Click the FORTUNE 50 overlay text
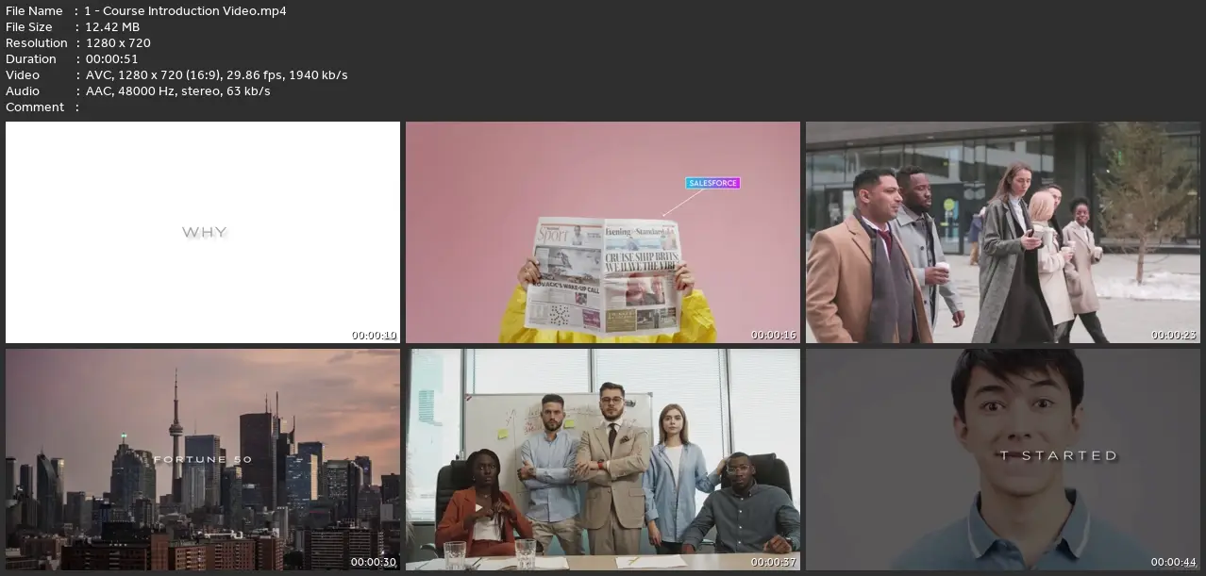 click(x=203, y=460)
